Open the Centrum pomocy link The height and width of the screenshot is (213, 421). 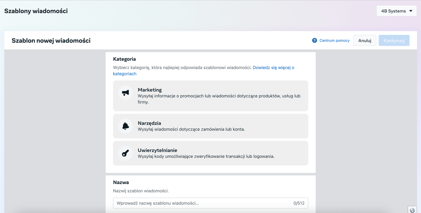coord(334,40)
